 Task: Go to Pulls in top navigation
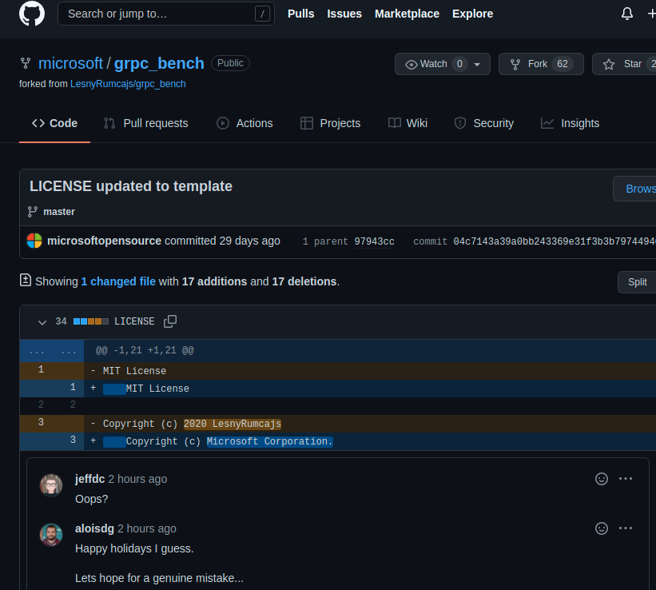[x=300, y=14]
